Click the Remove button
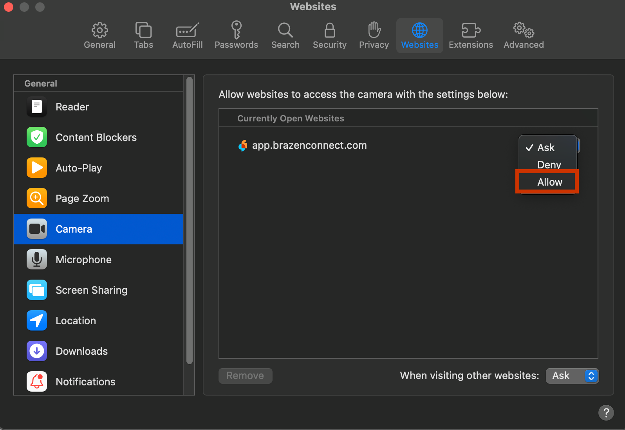 coord(245,376)
